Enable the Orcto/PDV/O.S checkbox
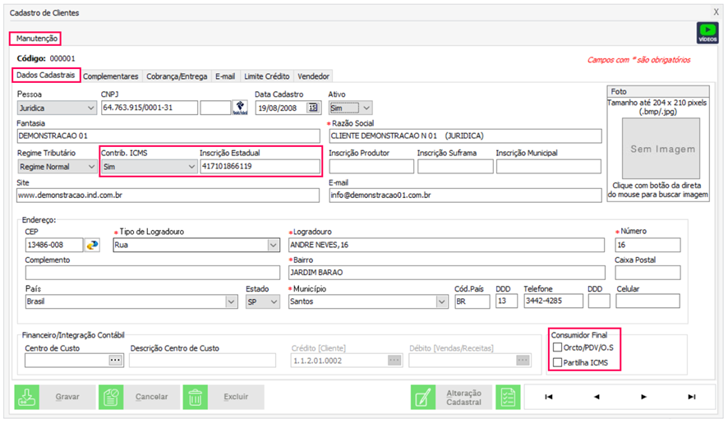 (x=558, y=347)
